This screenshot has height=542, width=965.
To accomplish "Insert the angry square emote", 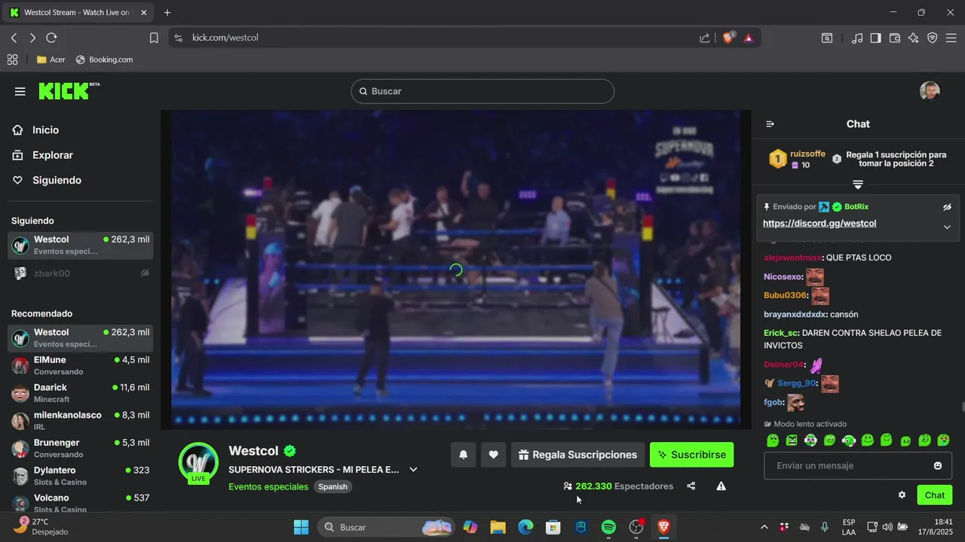I will [x=792, y=440].
